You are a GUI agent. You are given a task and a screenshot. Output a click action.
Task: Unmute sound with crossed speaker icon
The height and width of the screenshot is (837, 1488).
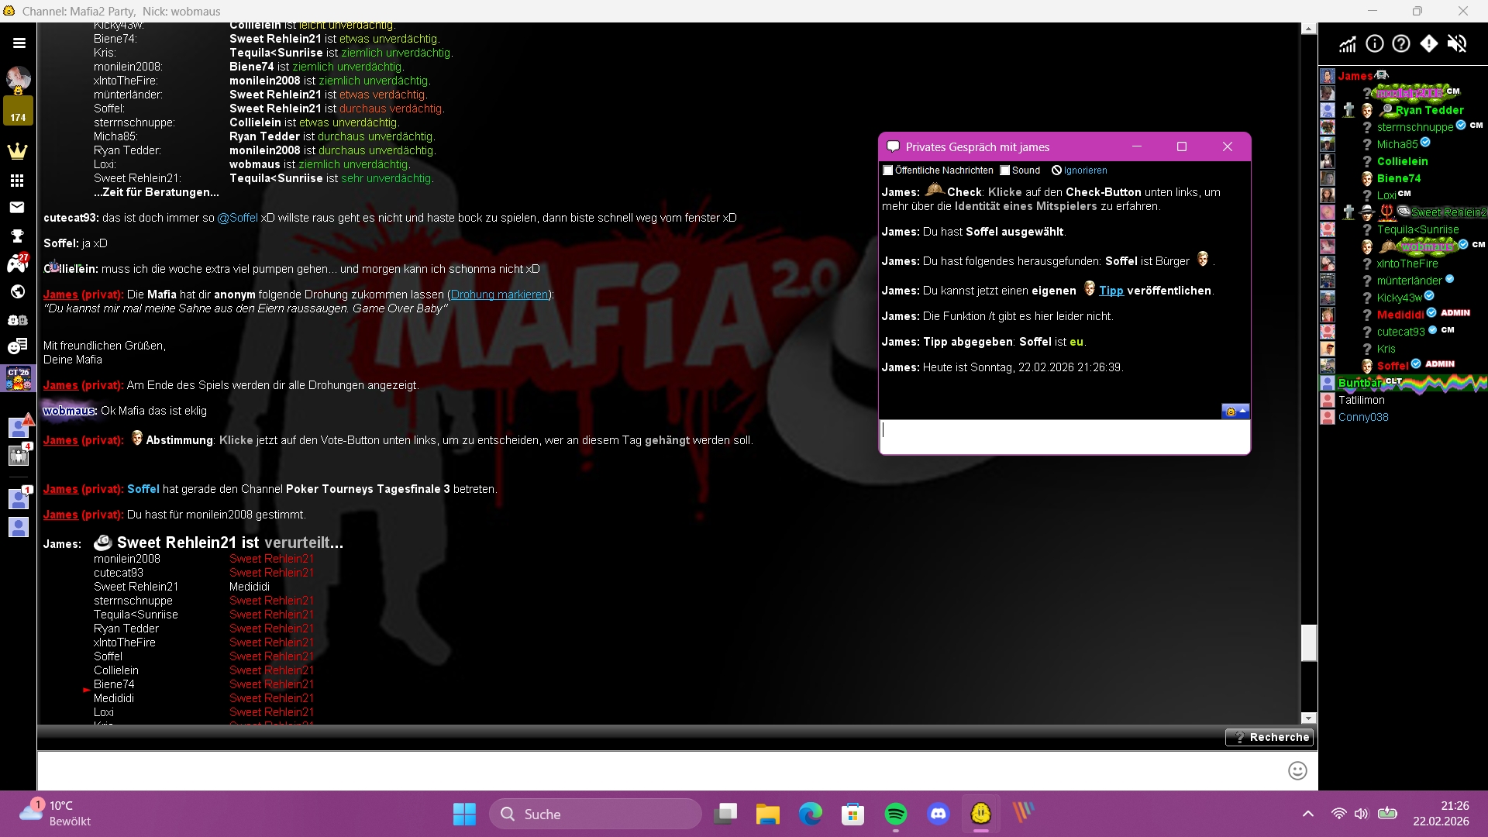point(1457,43)
